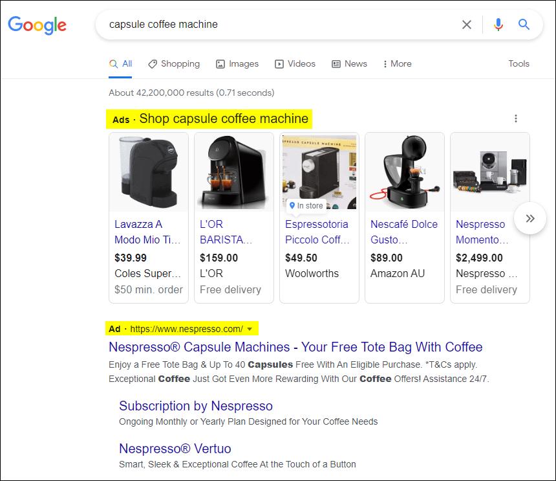Image resolution: width=556 pixels, height=481 pixels.
Task: Switch to the Videos tab
Action: (x=295, y=64)
